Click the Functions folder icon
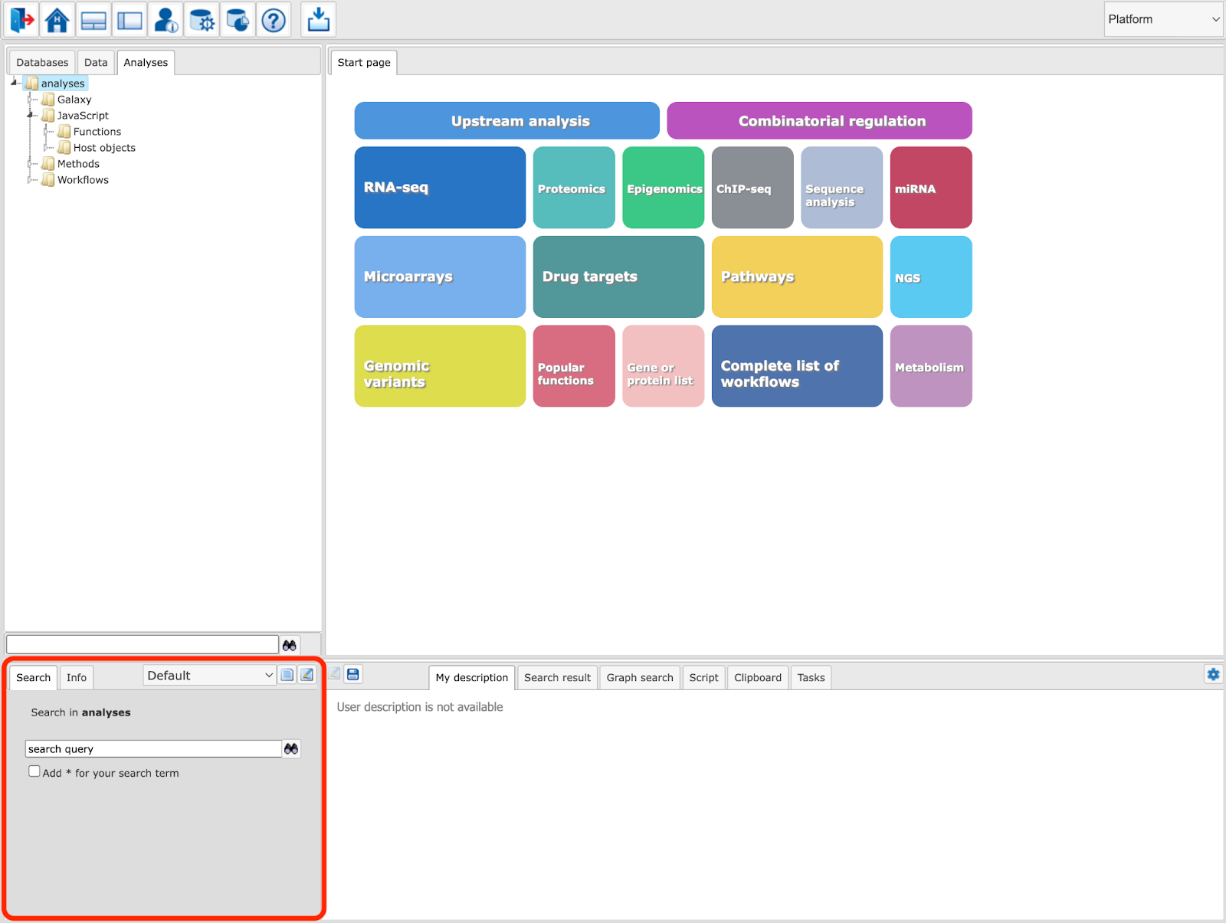 click(x=64, y=132)
